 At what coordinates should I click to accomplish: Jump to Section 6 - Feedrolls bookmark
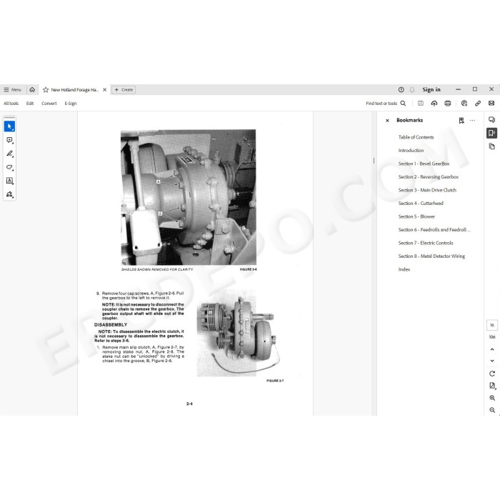pyautogui.click(x=434, y=230)
